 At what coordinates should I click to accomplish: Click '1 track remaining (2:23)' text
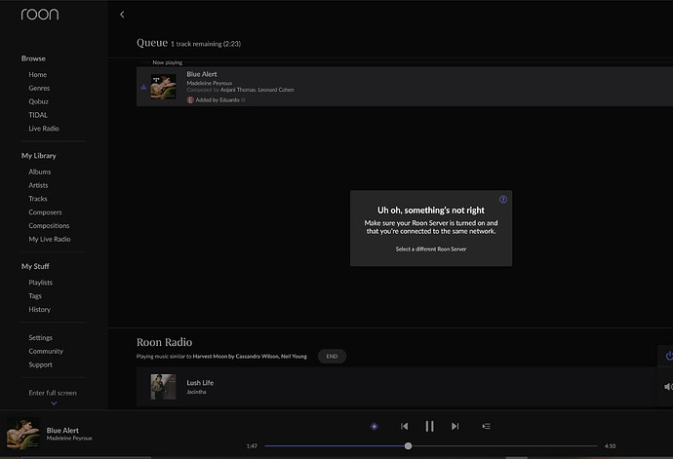click(x=206, y=44)
